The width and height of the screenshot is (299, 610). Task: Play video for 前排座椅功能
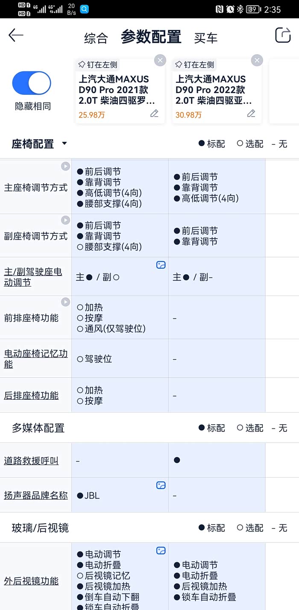[x=65, y=302]
